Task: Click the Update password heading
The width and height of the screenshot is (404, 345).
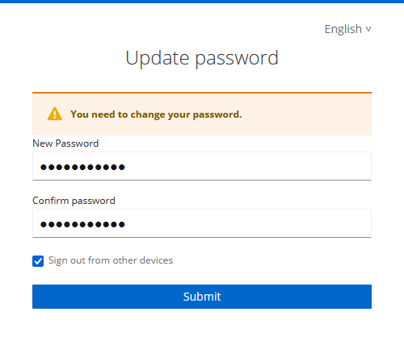Action: [202, 58]
